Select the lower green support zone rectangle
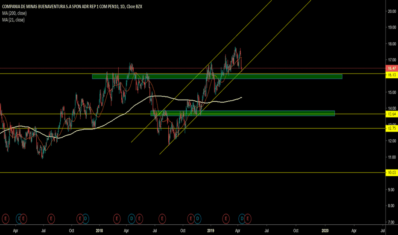The image size is (398, 235). [243, 113]
